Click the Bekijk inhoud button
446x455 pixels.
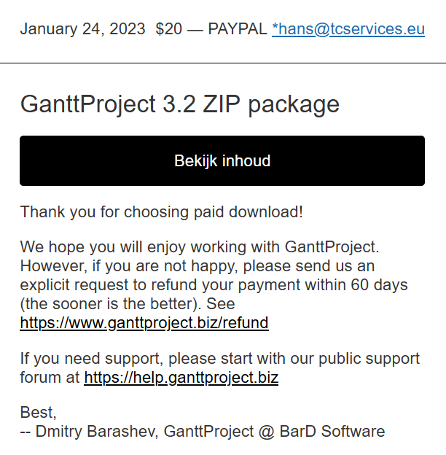(x=222, y=160)
